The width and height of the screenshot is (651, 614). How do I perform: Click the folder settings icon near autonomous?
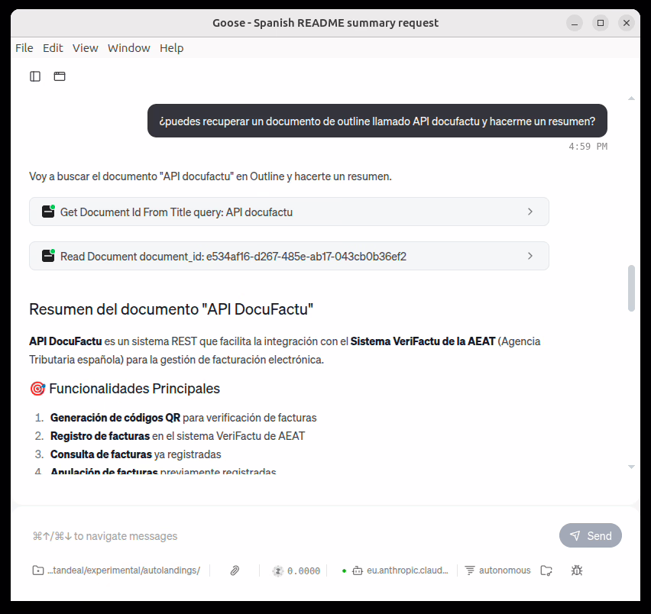(x=546, y=570)
